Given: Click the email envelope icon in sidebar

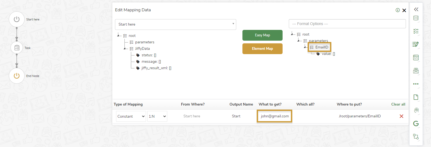Looking at the screenshot, I should coord(416,71).
